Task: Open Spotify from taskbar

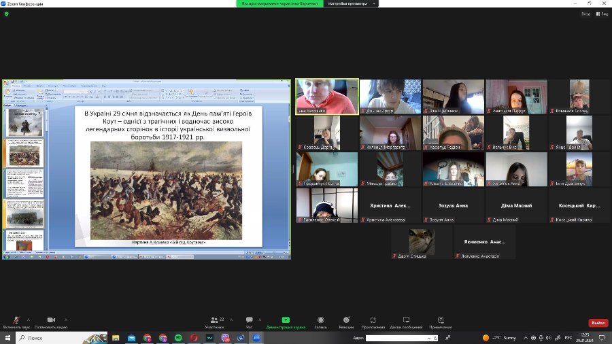Action: coord(178,338)
